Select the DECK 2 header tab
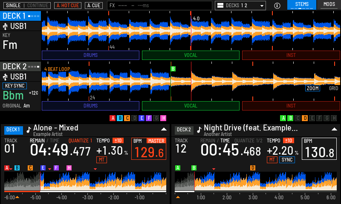Screen dimensions: 341x204 20,67
